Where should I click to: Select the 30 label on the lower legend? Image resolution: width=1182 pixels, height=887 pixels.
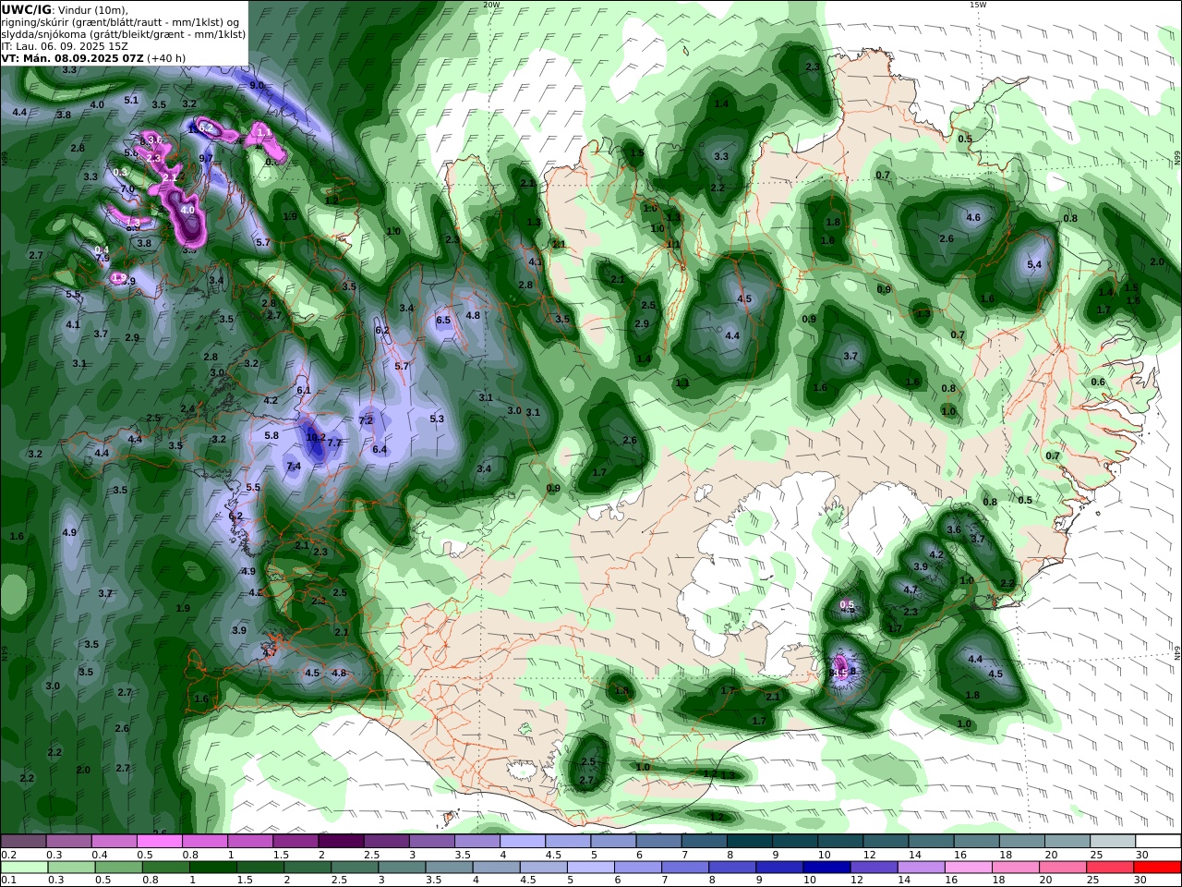1141,881
